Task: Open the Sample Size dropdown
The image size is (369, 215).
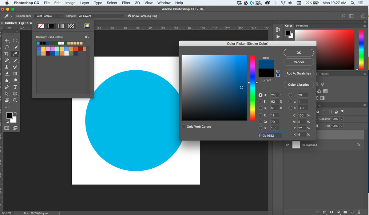Action: [x=49, y=16]
